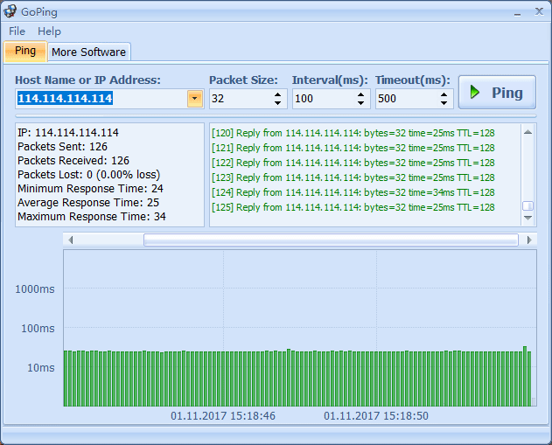Image resolution: width=552 pixels, height=445 pixels.
Task: Increase Timeout value with up arrow
Action: pyautogui.click(x=444, y=94)
